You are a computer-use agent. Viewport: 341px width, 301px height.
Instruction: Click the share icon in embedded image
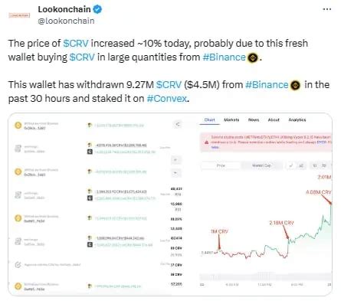(177, 124)
